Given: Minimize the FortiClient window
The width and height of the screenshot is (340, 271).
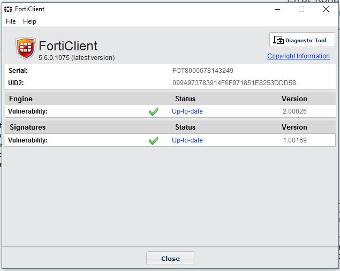Looking at the screenshot, I should tap(277, 9).
